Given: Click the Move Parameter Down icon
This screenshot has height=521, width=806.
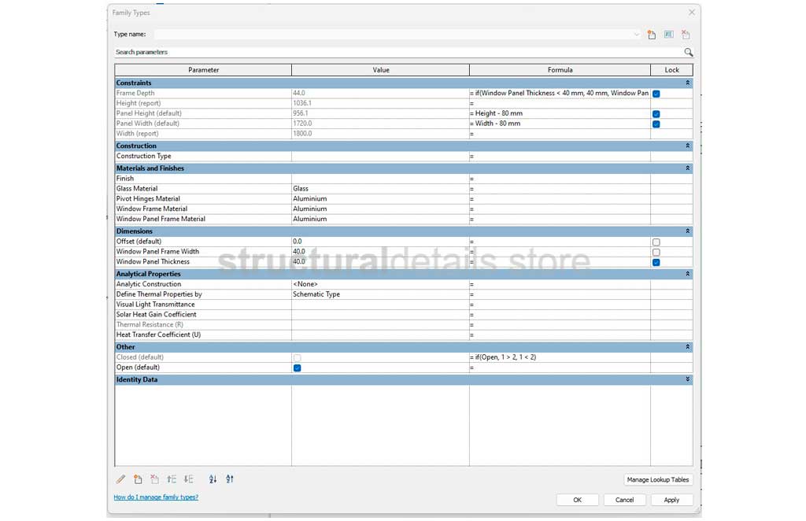Looking at the screenshot, I should pyautogui.click(x=188, y=479).
